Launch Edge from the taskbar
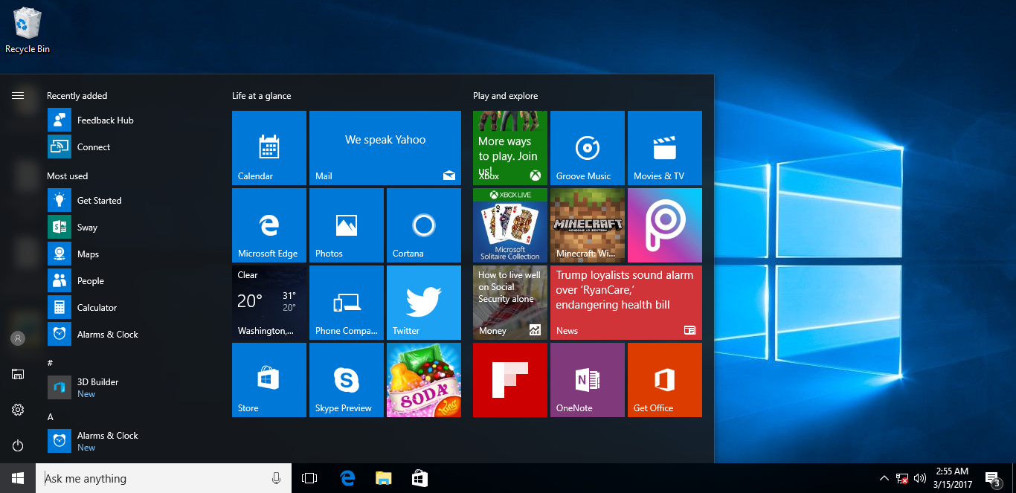This screenshot has height=493, width=1016. tap(347, 478)
